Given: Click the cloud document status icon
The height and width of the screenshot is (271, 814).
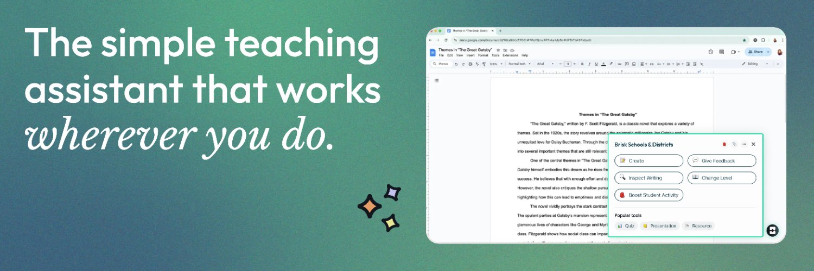Looking at the screenshot, I should (512, 50).
